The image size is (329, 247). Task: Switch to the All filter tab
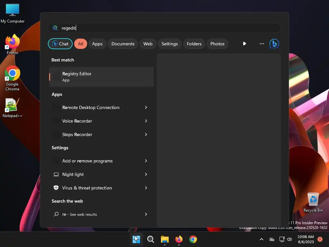(81, 44)
